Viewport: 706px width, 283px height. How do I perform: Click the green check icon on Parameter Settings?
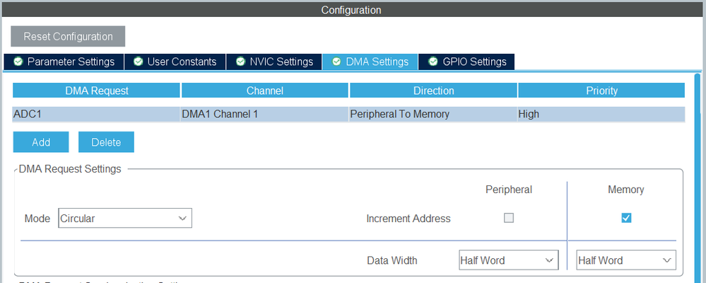pyautogui.click(x=18, y=62)
